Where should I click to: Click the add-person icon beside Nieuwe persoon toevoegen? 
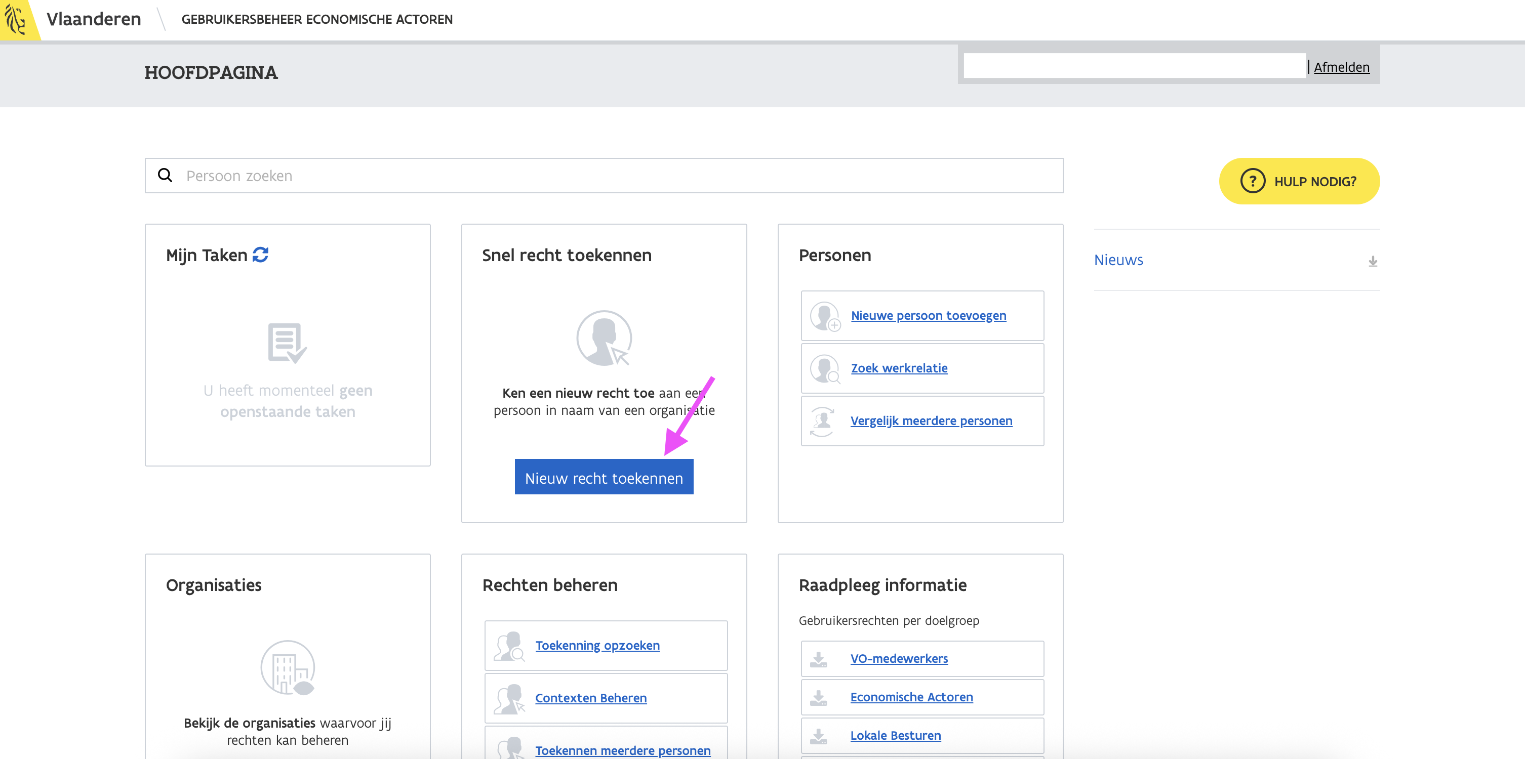point(825,316)
